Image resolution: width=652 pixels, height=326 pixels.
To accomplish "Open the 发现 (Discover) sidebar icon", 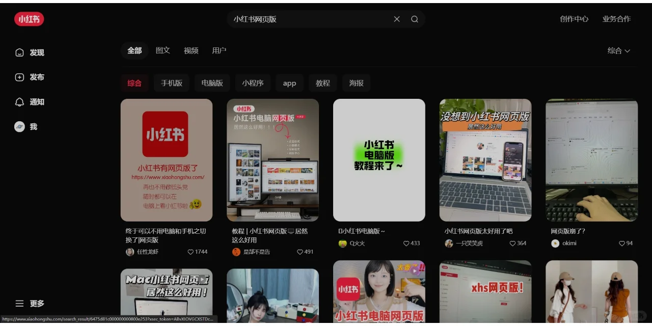I will (19, 52).
